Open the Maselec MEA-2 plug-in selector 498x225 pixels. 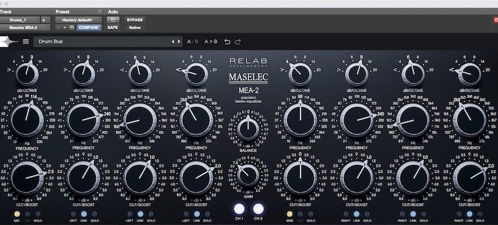[x=25, y=27]
